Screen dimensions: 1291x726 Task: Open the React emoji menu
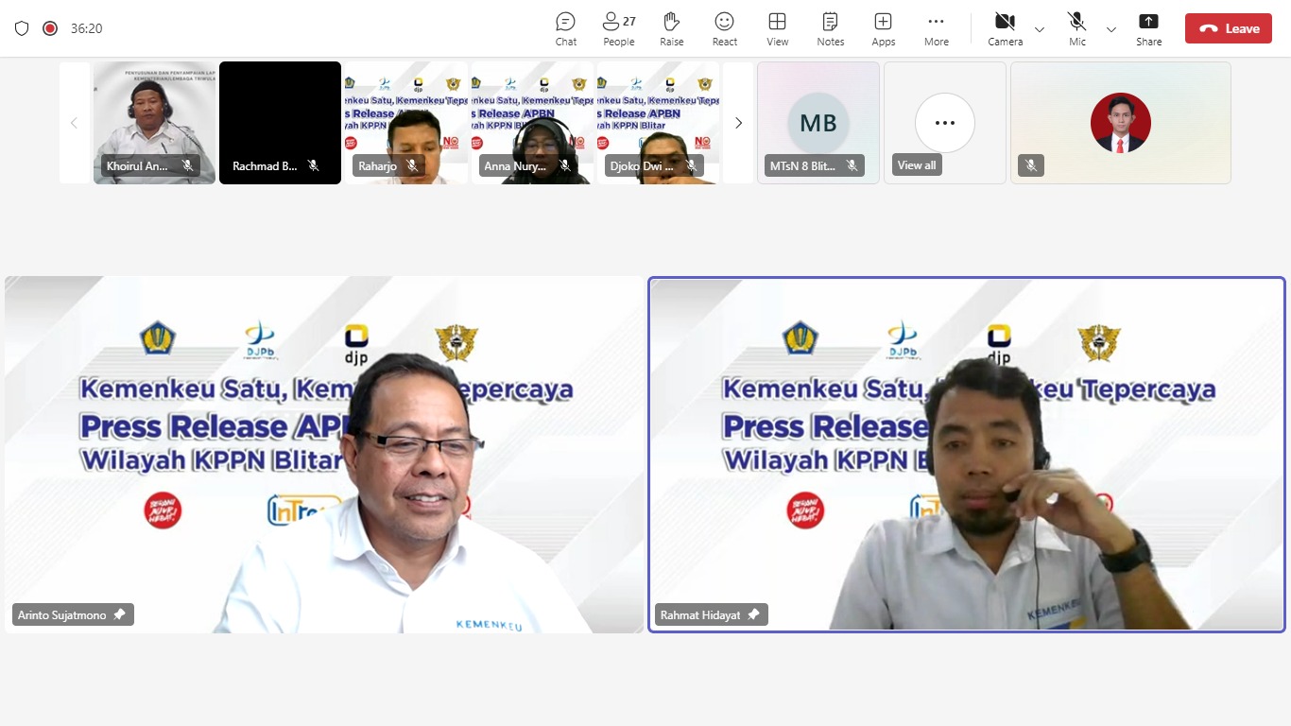(725, 28)
